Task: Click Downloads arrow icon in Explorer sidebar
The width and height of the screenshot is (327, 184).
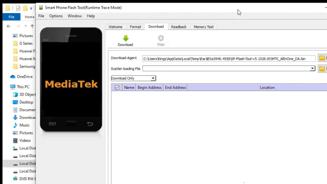Action: point(15,118)
